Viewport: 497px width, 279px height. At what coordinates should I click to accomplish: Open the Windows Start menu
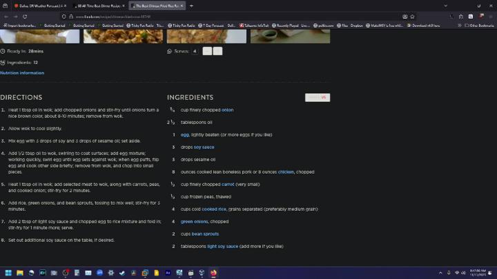point(10,273)
